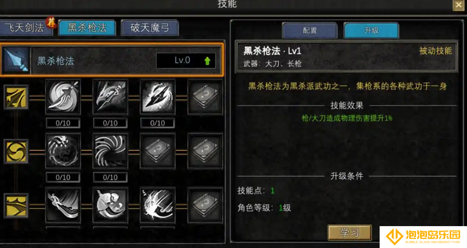The width and height of the screenshot is (467, 248).
Task: Open the 升级 tab
Action: coord(371,31)
